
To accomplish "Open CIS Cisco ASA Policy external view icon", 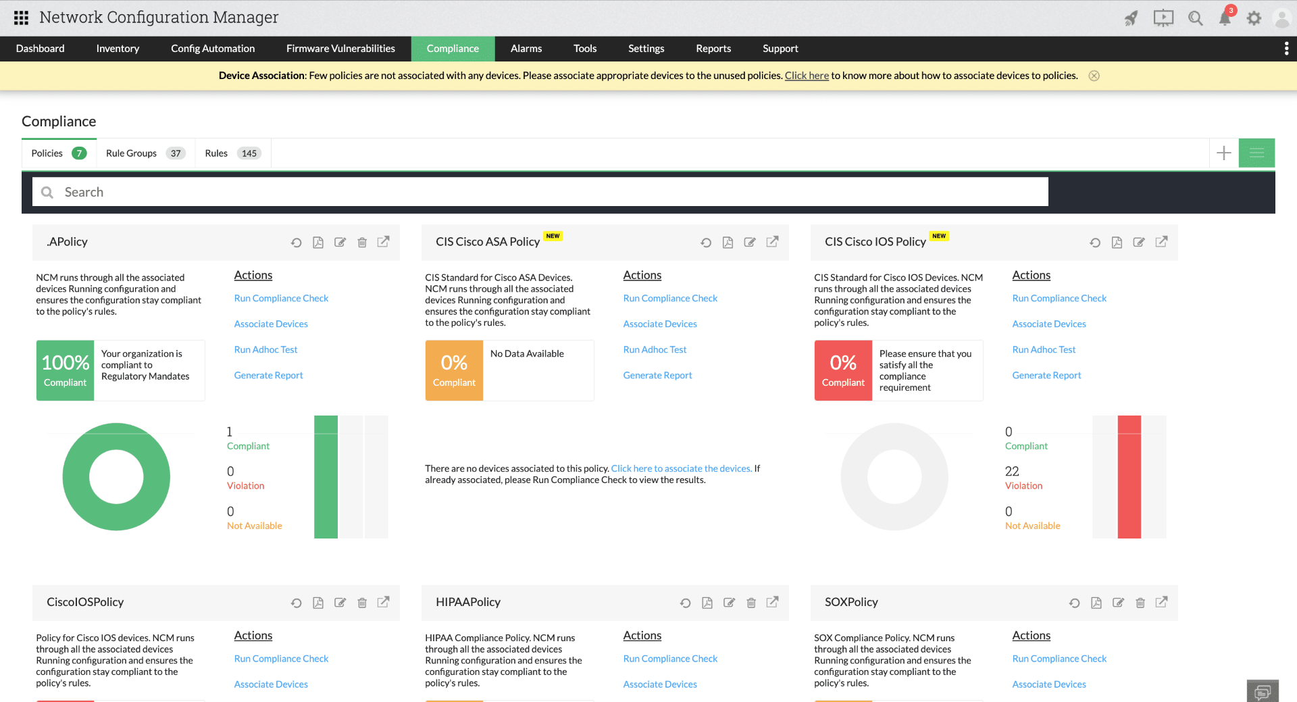I will click(x=773, y=242).
